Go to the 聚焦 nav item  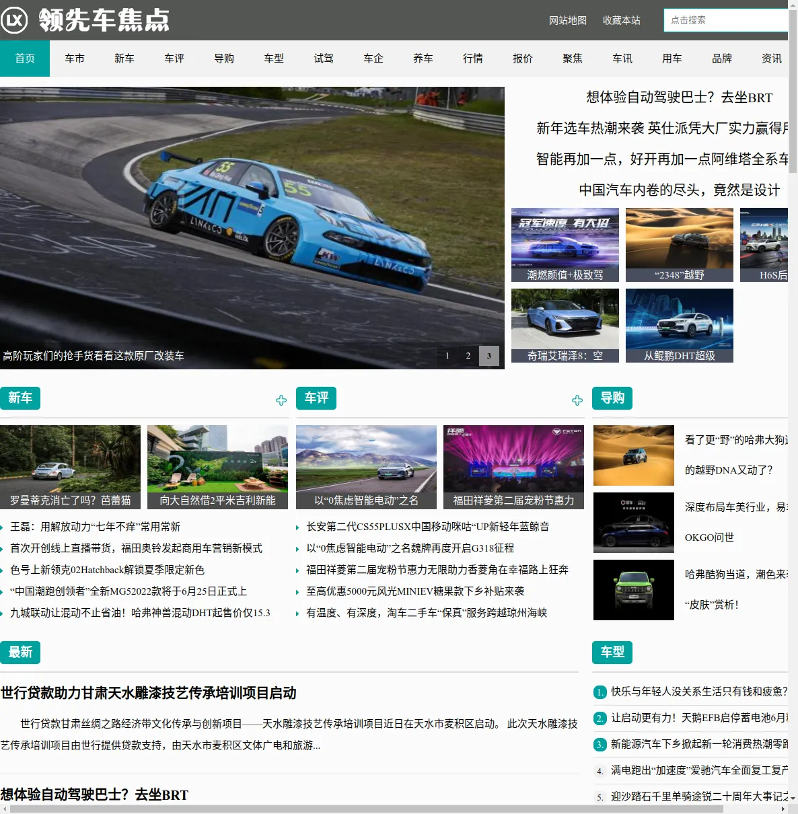point(573,59)
